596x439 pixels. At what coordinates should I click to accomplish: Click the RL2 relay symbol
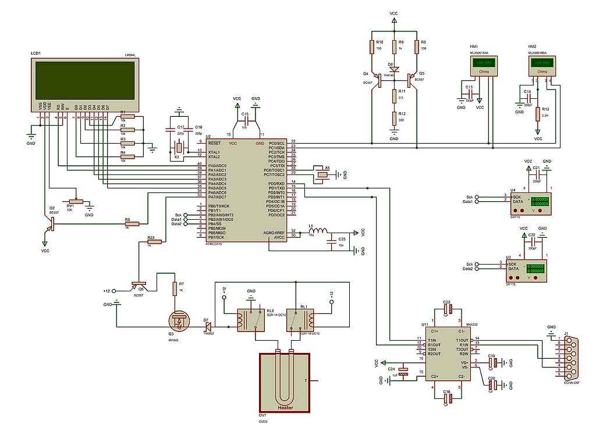tap(251, 320)
